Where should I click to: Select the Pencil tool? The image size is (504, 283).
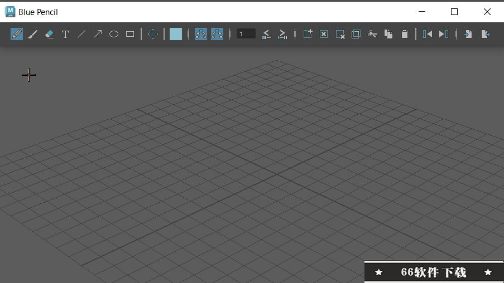tap(17, 34)
